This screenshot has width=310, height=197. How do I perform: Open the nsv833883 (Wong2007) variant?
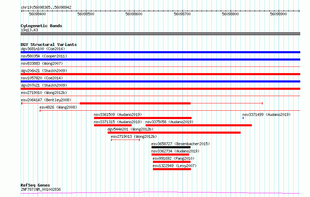[x=42, y=63]
